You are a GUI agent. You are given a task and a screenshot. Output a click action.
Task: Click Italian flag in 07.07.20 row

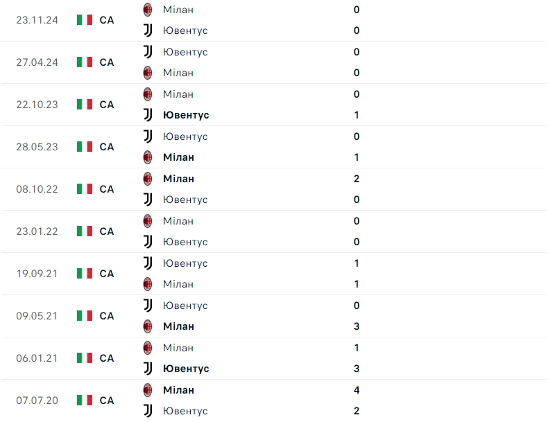pyautogui.click(x=85, y=401)
